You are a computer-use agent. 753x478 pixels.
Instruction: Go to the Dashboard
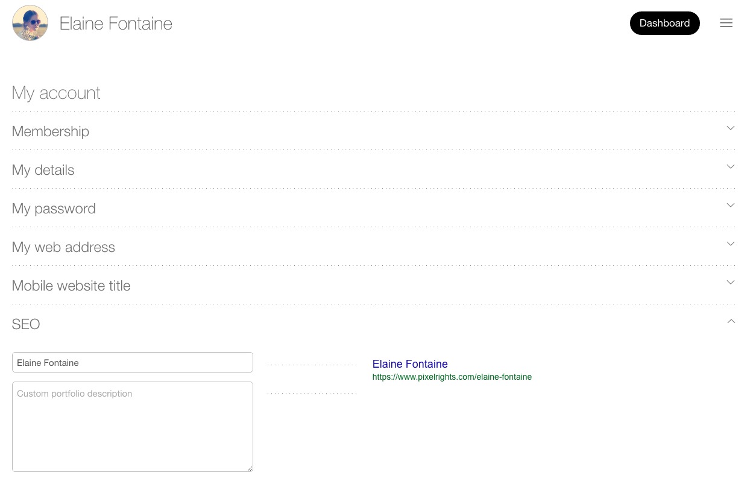(x=664, y=23)
